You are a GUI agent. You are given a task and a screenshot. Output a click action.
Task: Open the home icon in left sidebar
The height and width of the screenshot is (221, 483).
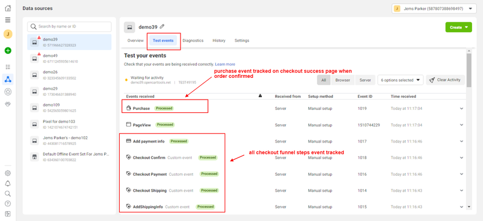(8, 9)
